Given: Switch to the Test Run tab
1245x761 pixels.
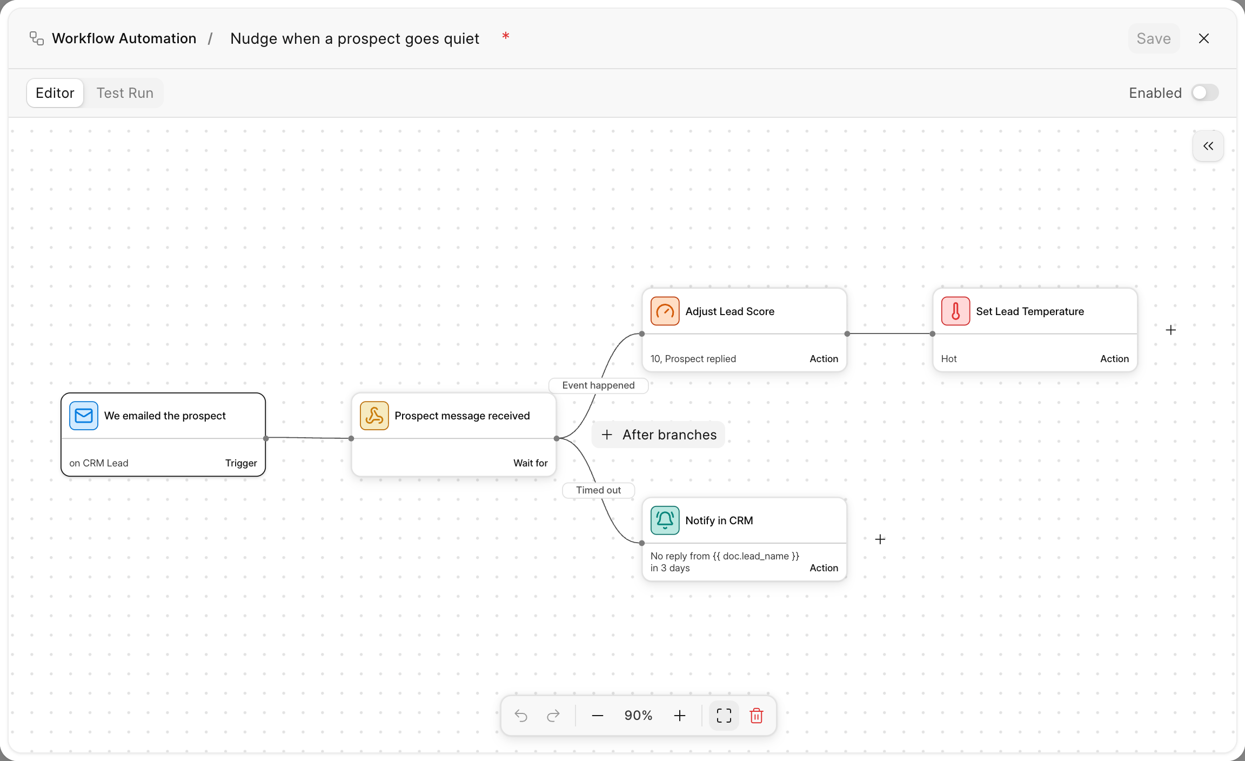Looking at the screenshot, I should click(125, 93).
